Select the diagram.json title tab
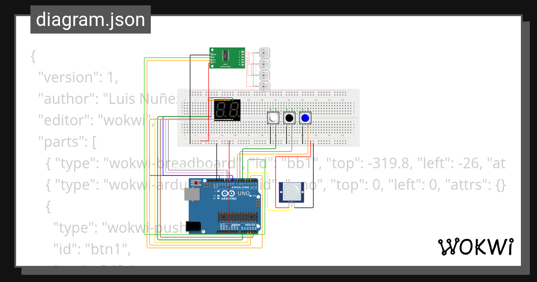537x282 pixels. click(x=90, y=19)
